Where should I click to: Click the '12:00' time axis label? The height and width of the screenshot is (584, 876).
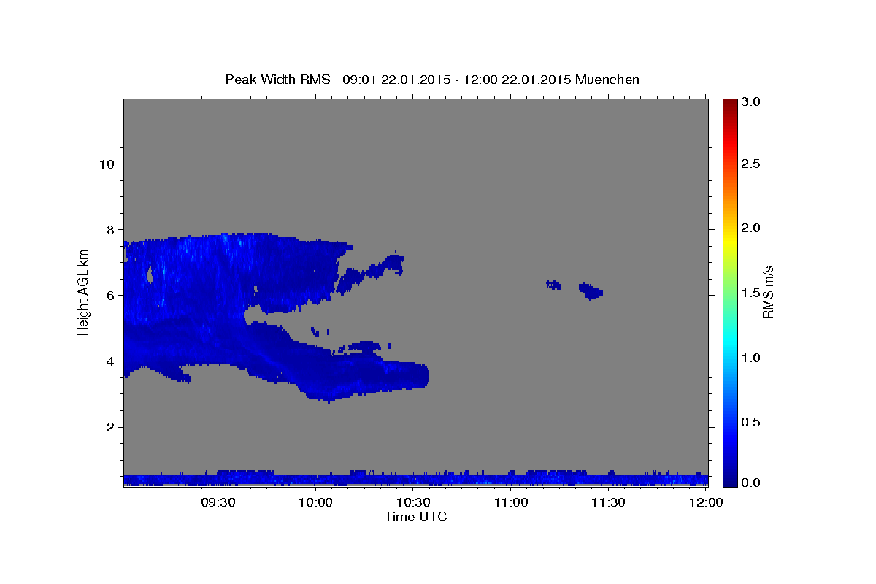point(706,502)
